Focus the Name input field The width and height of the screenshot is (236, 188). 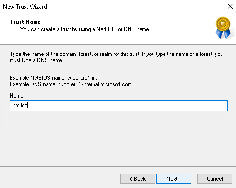[x=118, y=106]
